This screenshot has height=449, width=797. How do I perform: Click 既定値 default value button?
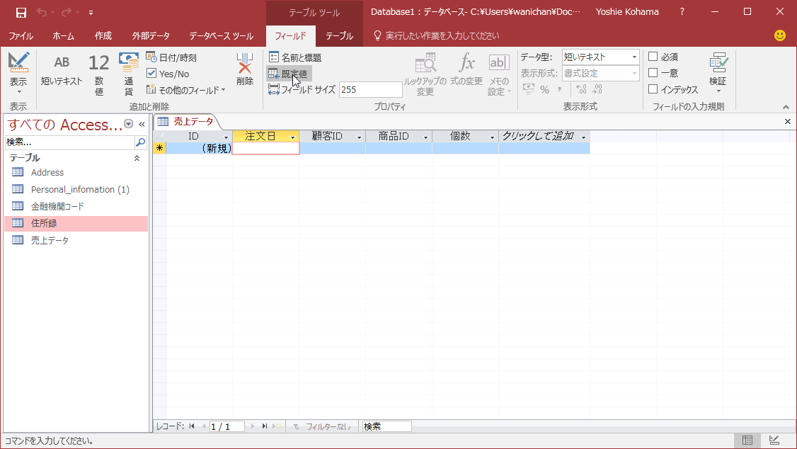coord(288,74)
